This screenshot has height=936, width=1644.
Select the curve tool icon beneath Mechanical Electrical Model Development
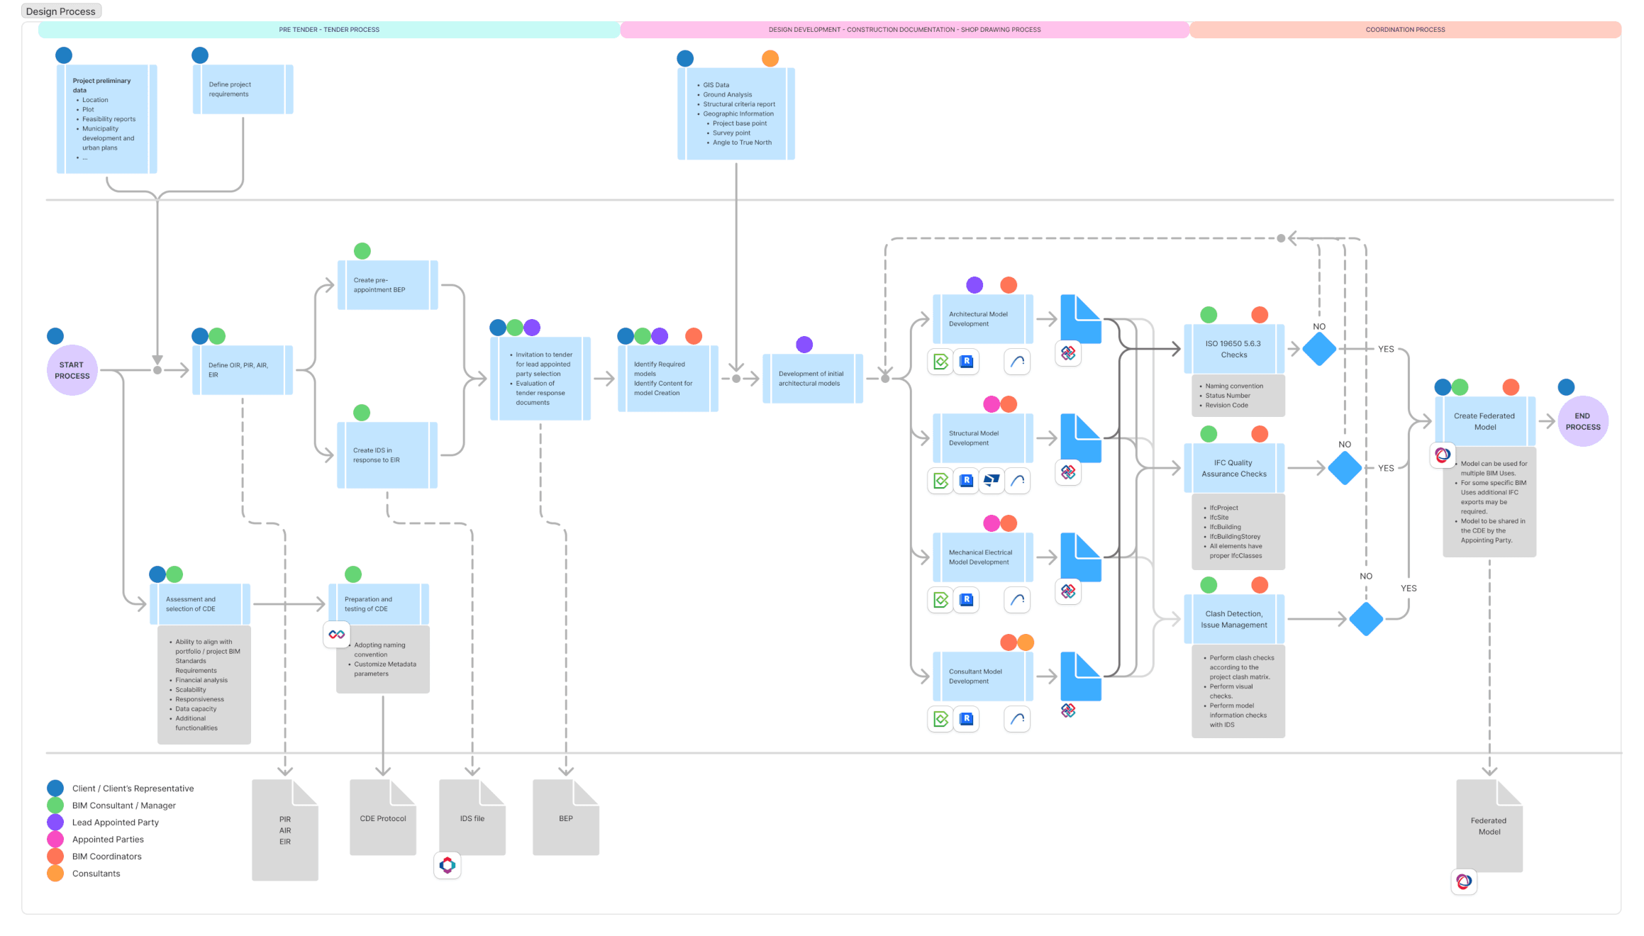point(1016,599)
